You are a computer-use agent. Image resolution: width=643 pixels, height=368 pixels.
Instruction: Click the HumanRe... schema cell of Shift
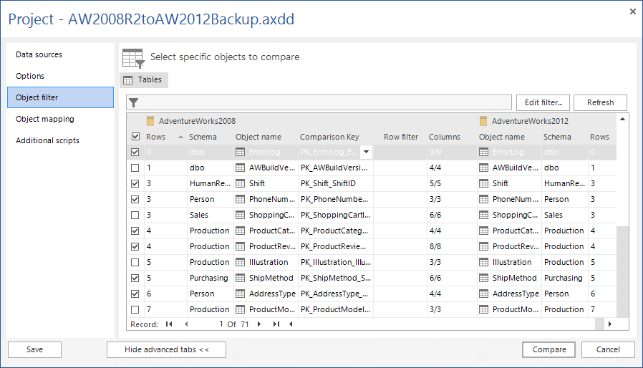click(210, 183)
